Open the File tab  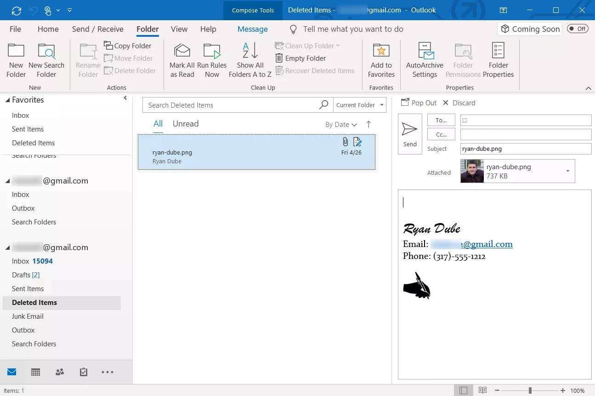15,29
